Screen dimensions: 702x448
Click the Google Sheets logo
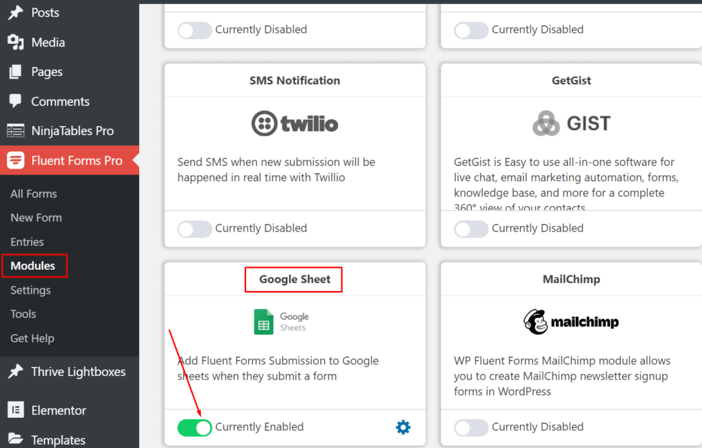coord(281,322)
